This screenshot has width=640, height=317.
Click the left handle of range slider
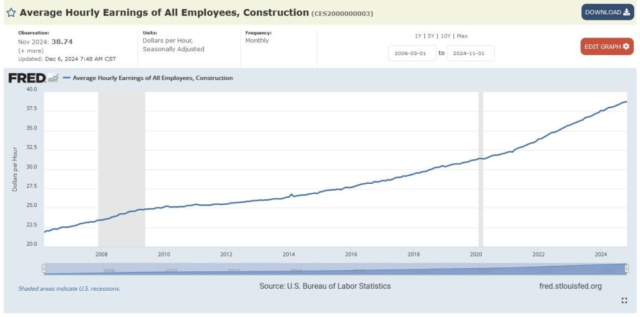pos(44,269)
